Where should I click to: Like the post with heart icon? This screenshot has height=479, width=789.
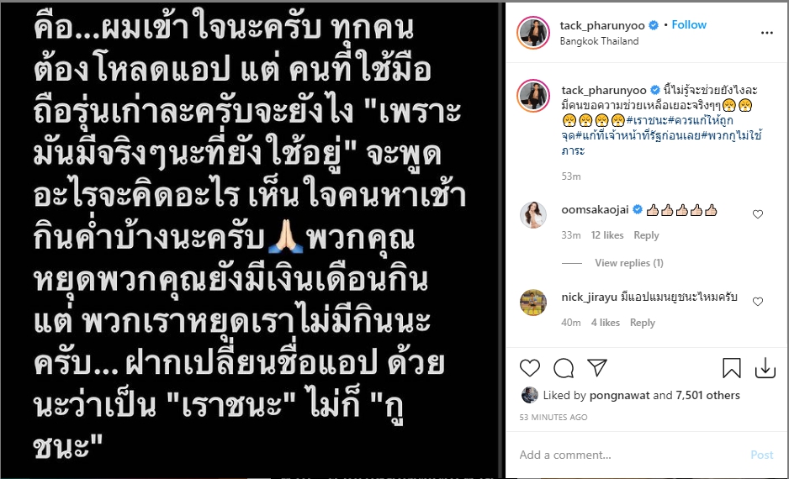(x=529, y=368)
